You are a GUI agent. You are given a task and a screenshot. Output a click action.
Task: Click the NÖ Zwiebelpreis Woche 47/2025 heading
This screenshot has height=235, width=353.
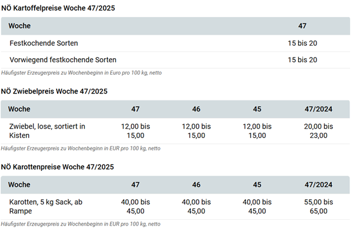point(54,92)
